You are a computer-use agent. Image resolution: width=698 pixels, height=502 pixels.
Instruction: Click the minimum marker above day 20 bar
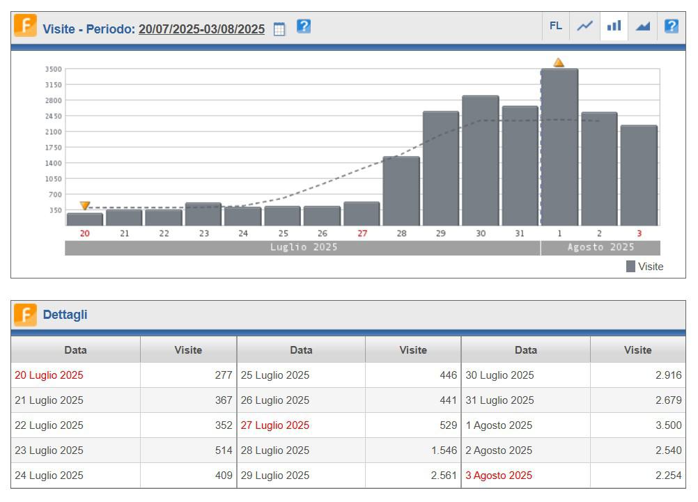point(84,205)
